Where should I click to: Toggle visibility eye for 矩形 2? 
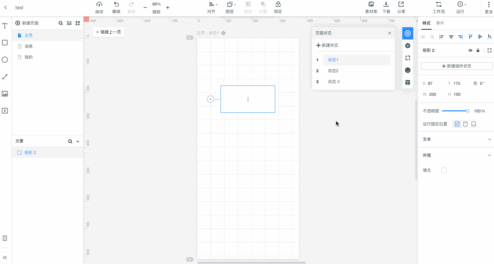[x=470, y=50]
